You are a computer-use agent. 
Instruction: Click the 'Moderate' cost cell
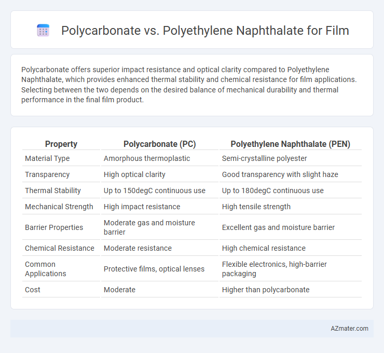(119, 290)
